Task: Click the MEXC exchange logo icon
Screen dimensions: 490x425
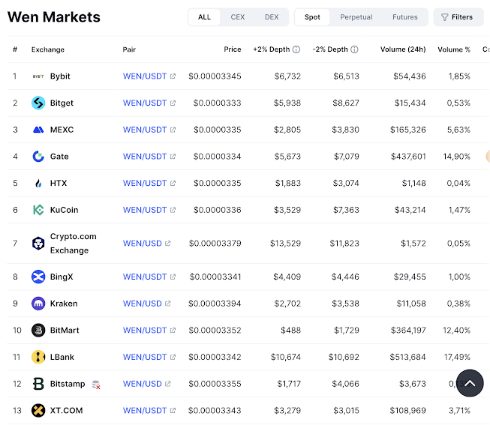Action: click(x=38, y=130)
